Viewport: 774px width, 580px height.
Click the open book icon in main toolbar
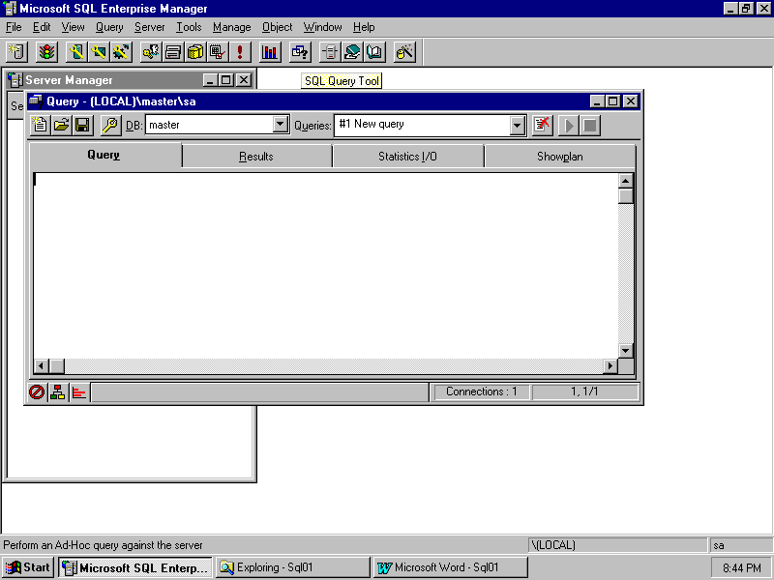pyautogui.click(x=374, y=52)
